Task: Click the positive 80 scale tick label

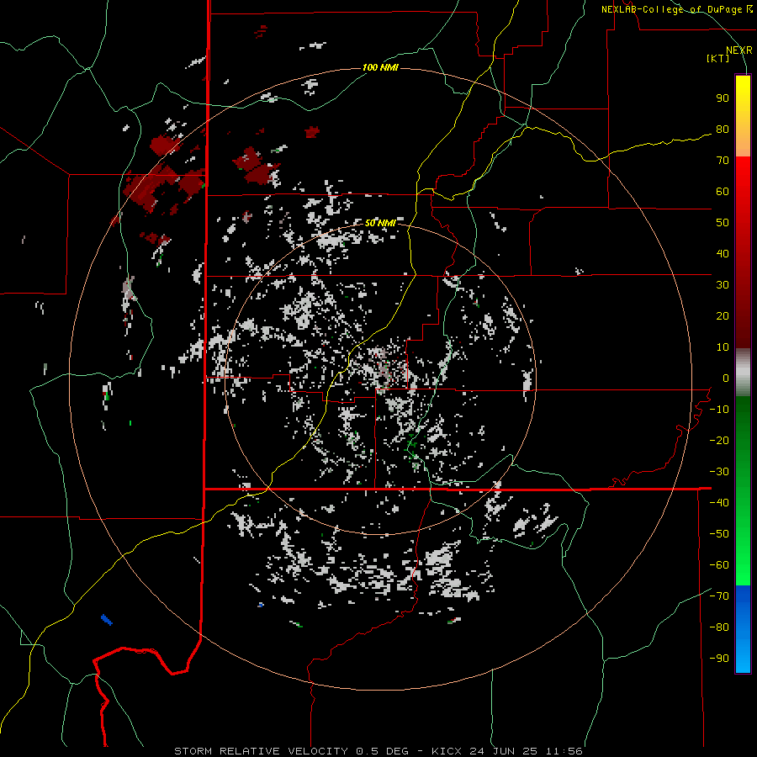Action: [x=723, y=130]
